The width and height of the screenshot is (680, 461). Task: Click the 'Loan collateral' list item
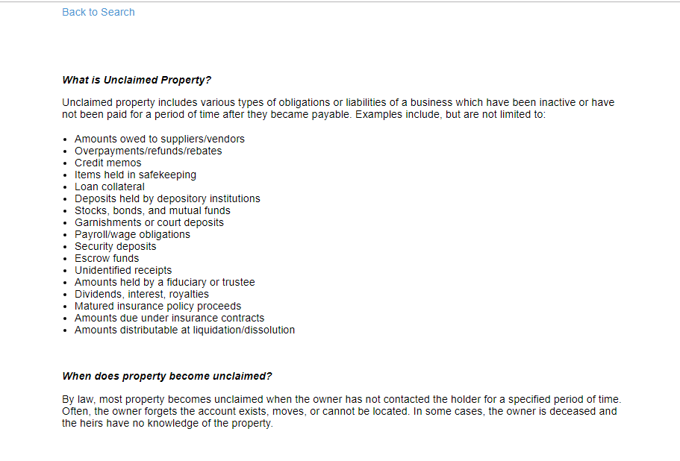tap(109, 186)
